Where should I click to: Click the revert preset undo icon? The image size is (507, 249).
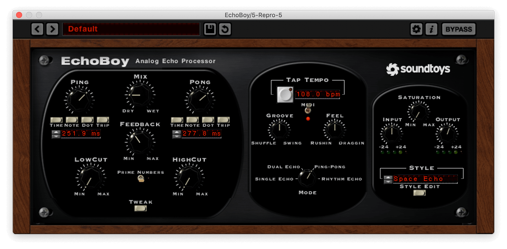(225, 29)
